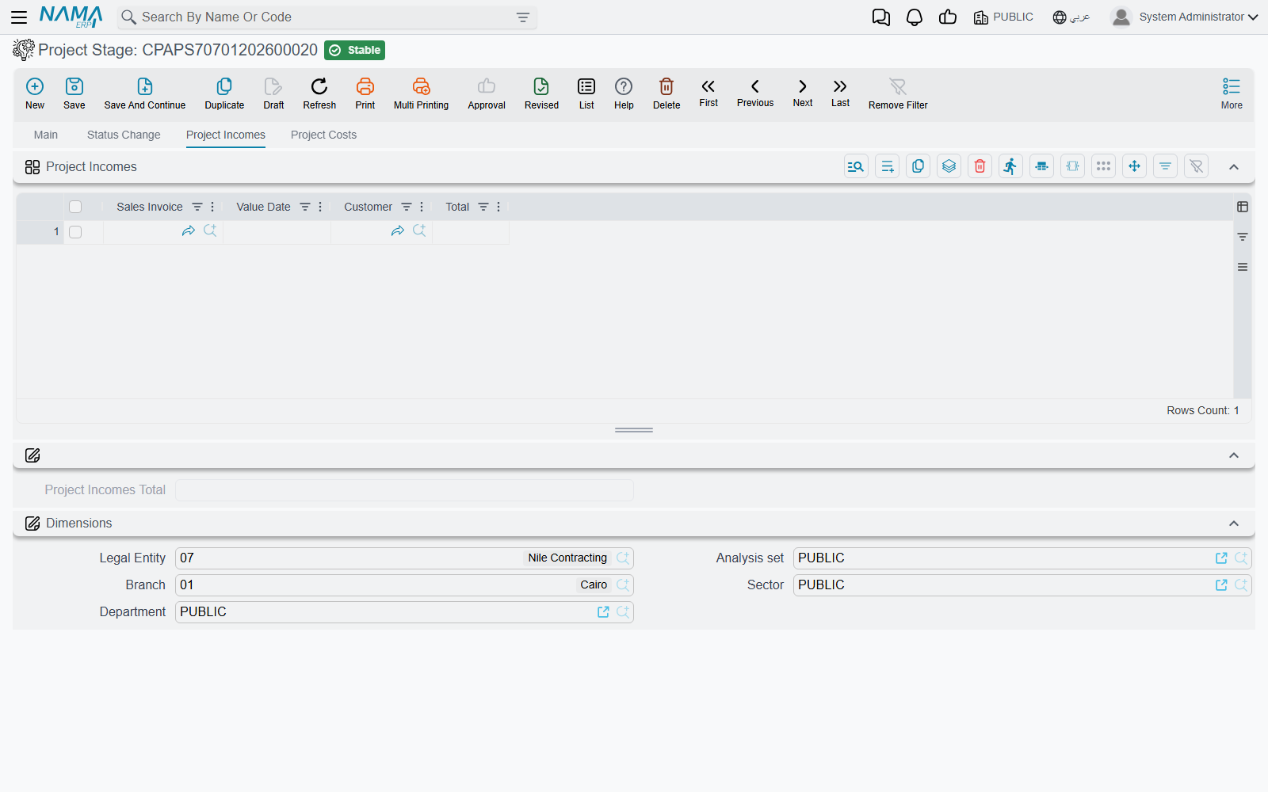Print the project stage
This screenshot has height=792, width=1268.
pos(365,93)
